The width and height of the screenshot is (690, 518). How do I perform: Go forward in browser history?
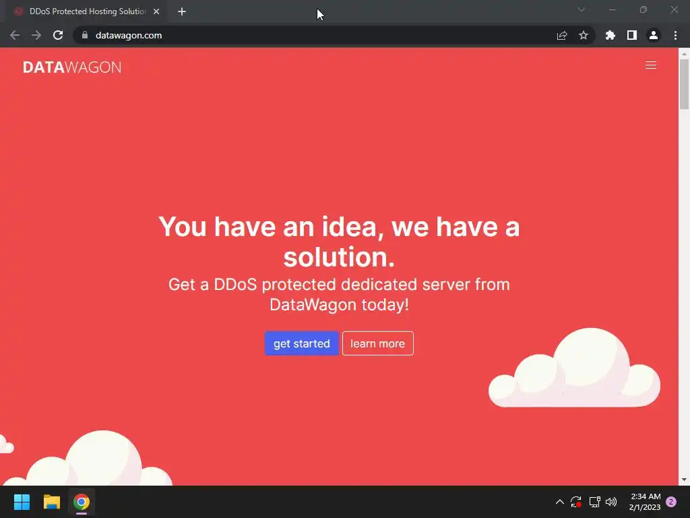[36, 35]
